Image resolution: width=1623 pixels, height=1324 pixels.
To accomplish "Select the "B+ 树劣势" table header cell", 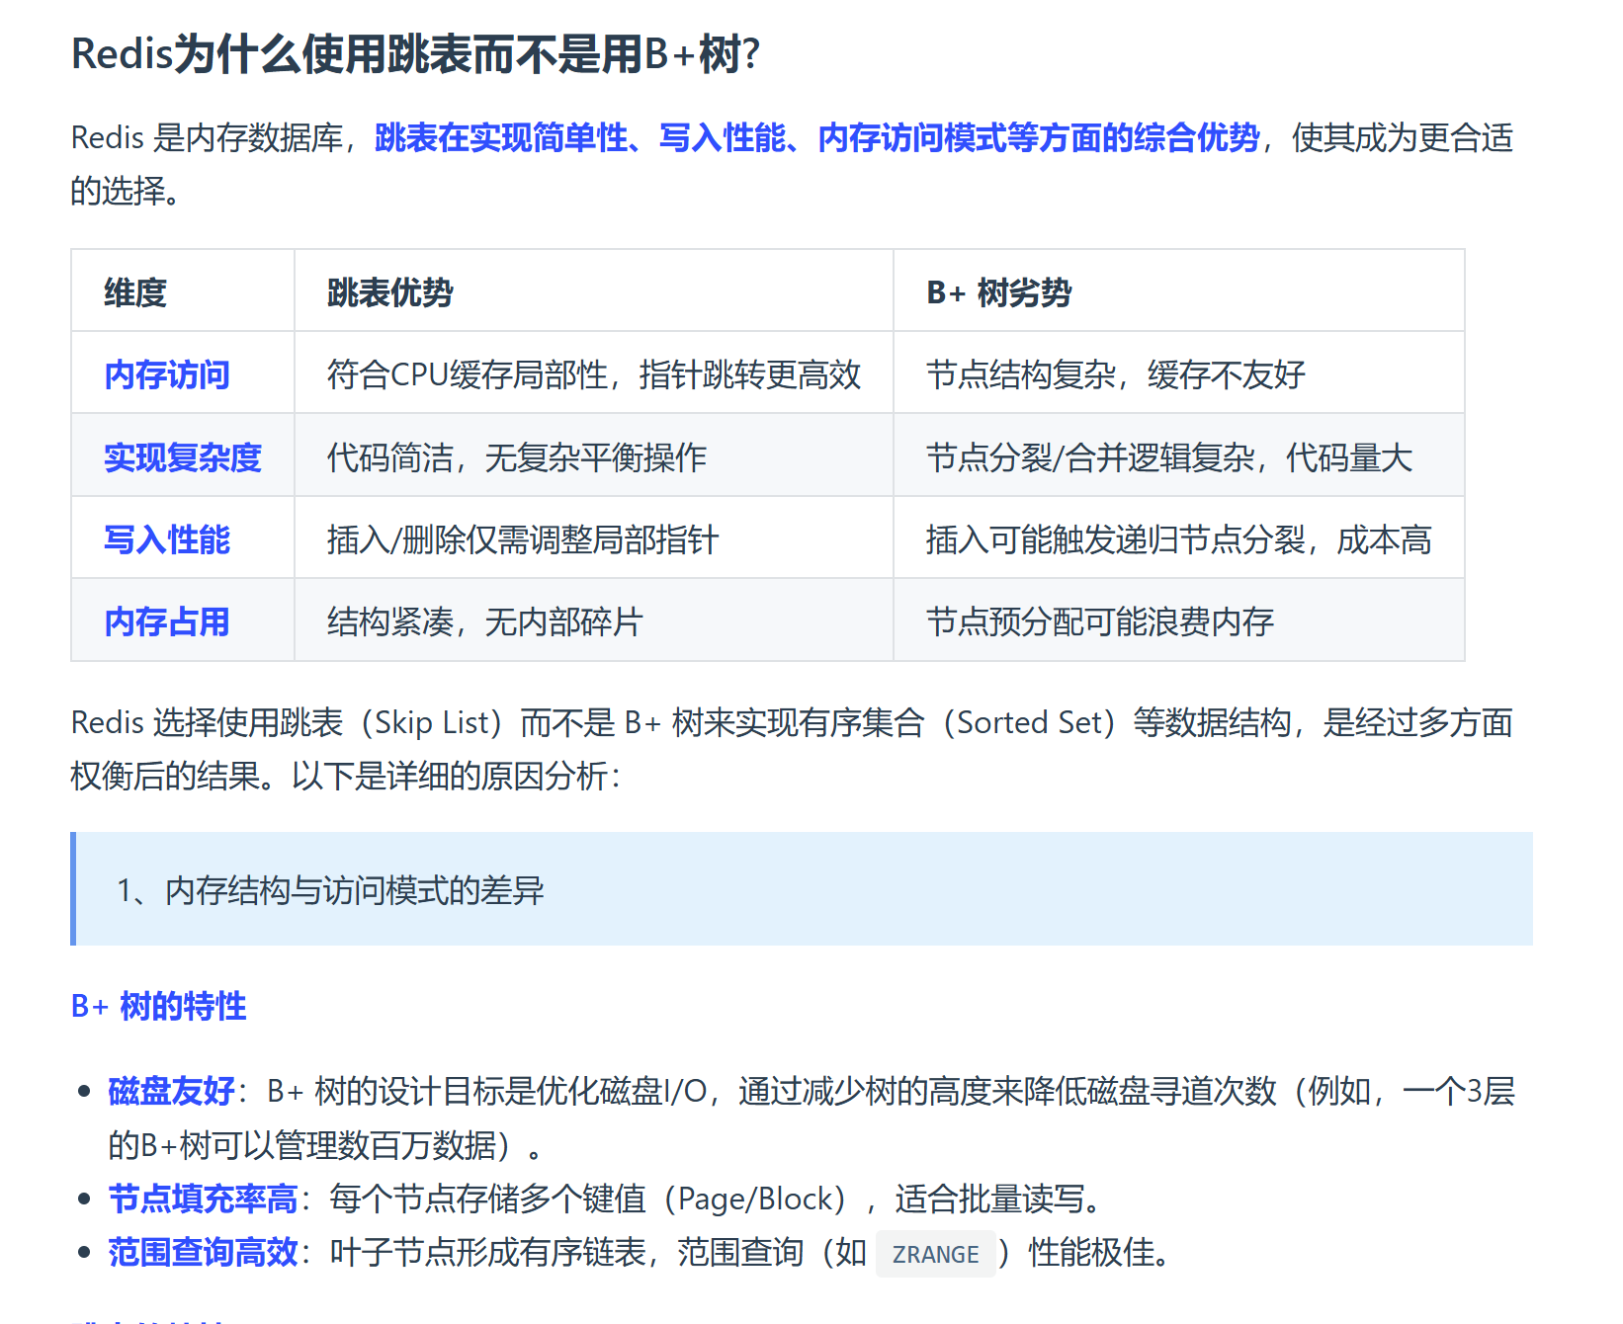I will (x=1179, y=290).
